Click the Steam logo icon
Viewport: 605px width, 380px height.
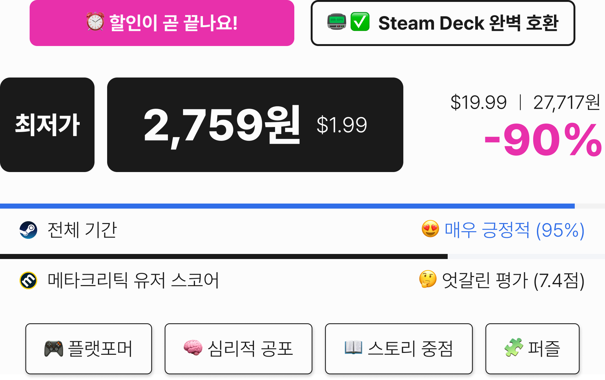(x=28, y=230)
